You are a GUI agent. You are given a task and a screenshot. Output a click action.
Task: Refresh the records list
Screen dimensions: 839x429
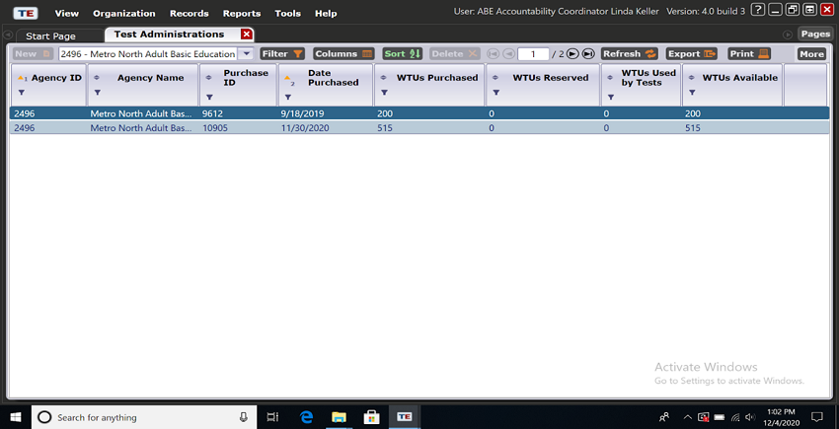pyautogui.click(x=630, y=53)
